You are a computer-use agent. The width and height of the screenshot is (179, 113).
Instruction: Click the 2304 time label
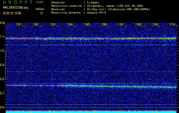tap(70, 24)
